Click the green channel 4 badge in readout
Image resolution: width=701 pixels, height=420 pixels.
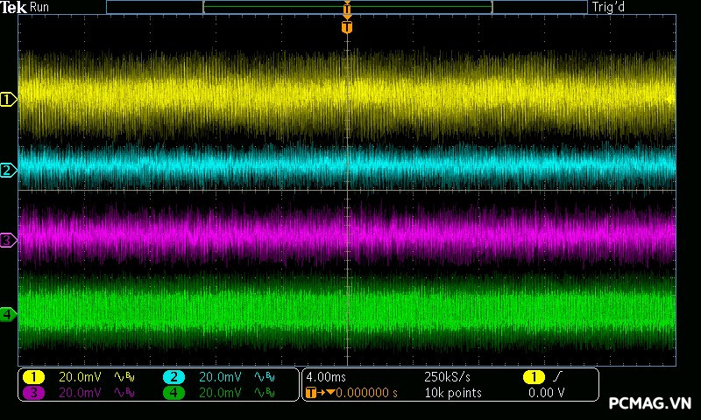click(173, 393)
